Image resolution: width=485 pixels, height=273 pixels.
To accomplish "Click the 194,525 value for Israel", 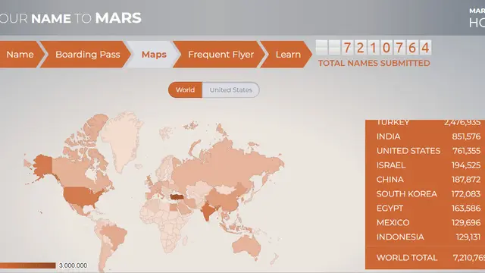I will coord(466,165).
